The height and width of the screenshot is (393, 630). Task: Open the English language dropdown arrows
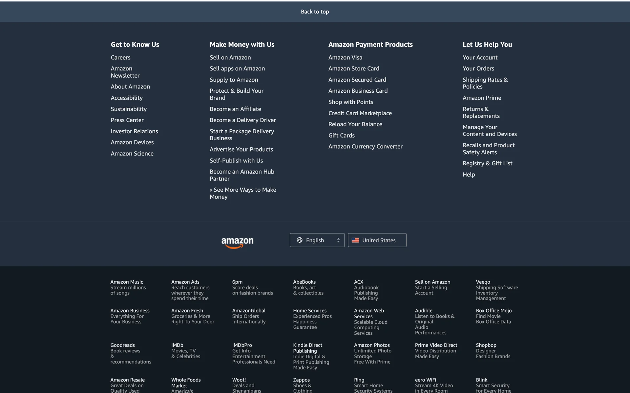pos(338,240)
